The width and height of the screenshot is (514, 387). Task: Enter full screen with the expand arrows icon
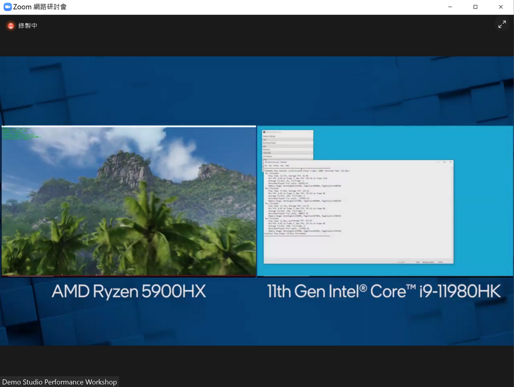(x=502, y=25)
